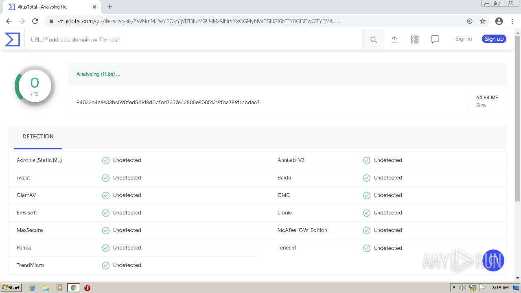Click the Lionic engine name

click(x=285, y=212)
